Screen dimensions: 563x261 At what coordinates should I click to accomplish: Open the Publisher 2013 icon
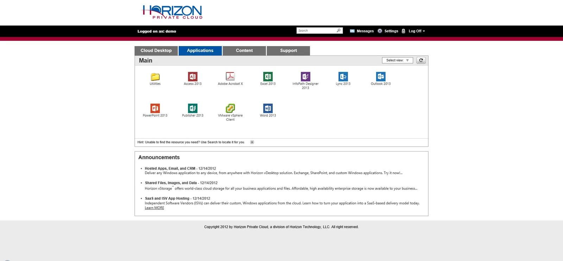(193, 108)
